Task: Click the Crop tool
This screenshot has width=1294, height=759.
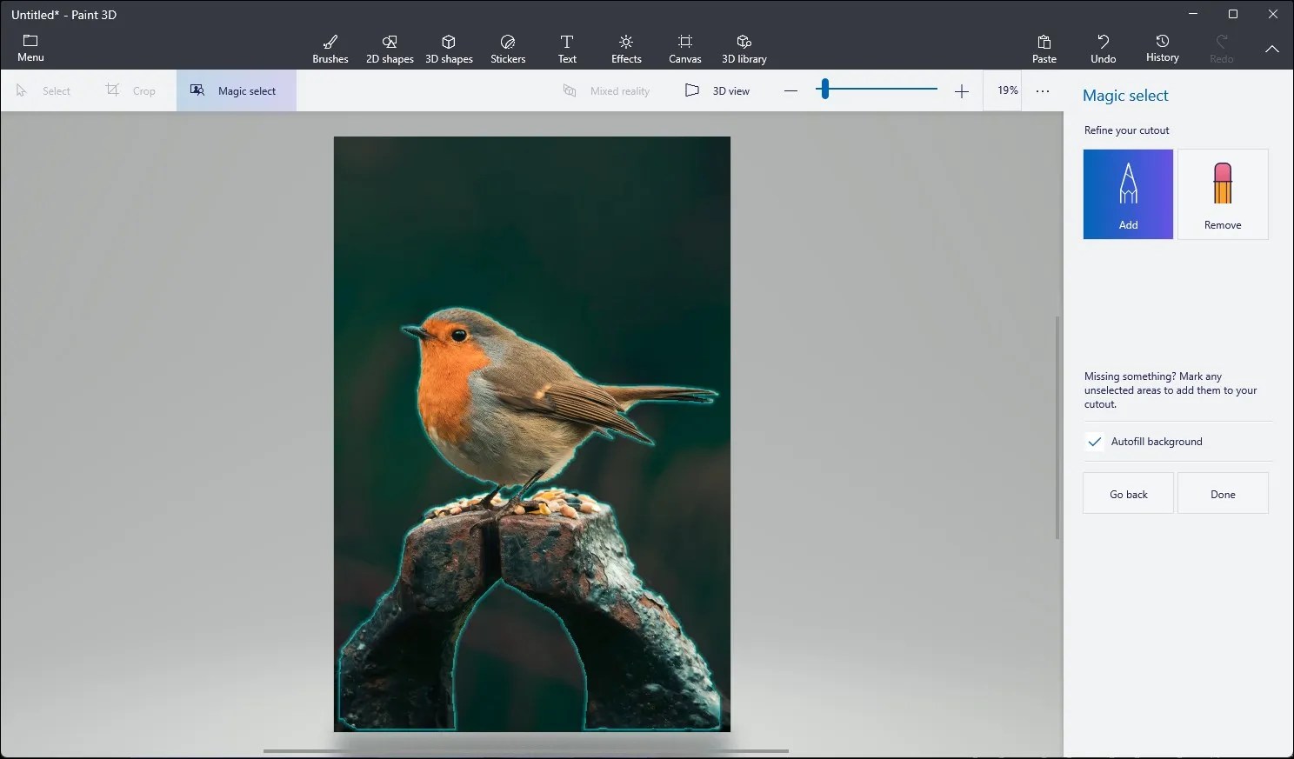Action: pos(131,90)
